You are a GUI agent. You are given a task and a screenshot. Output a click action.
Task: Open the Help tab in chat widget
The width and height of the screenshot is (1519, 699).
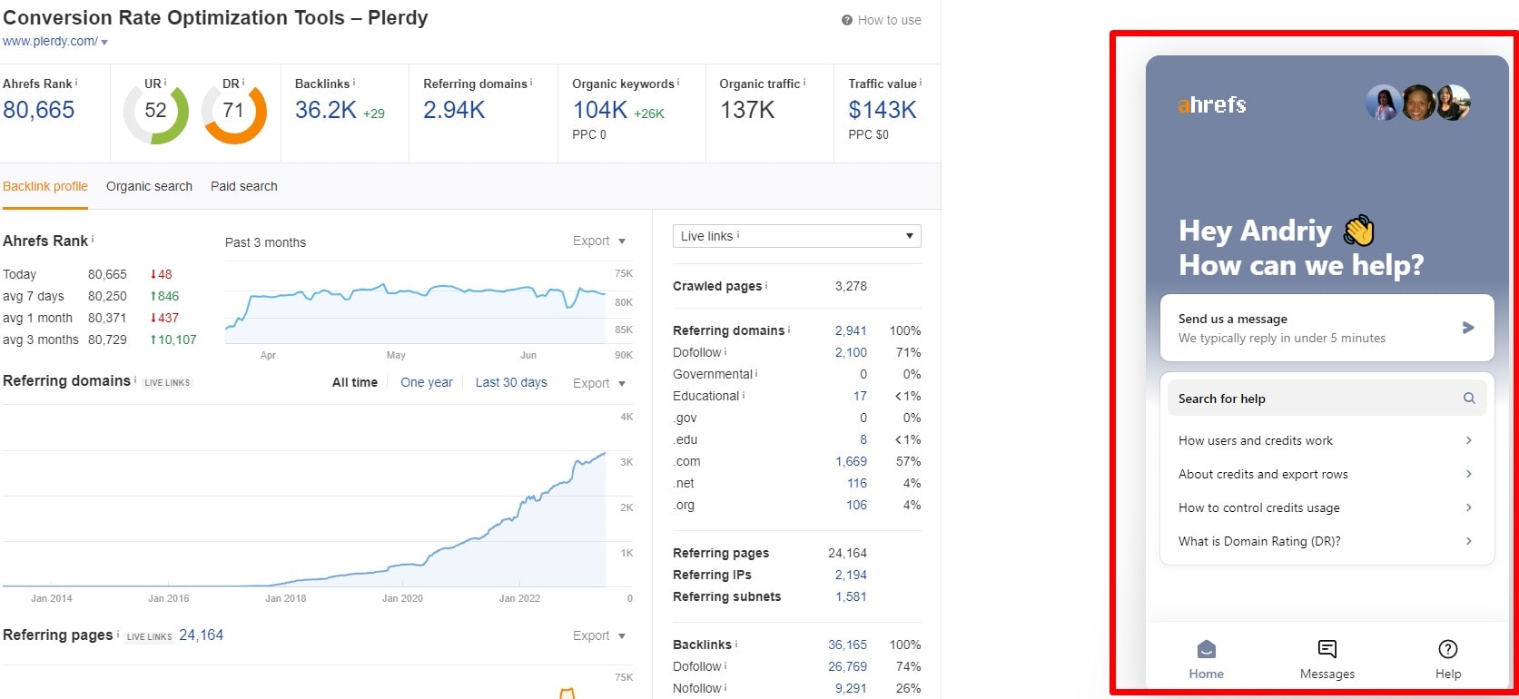pyautogui.click(x=1448, y=659)
